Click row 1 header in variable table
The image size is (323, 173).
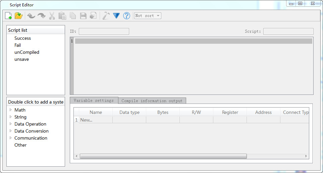(76, 120)
